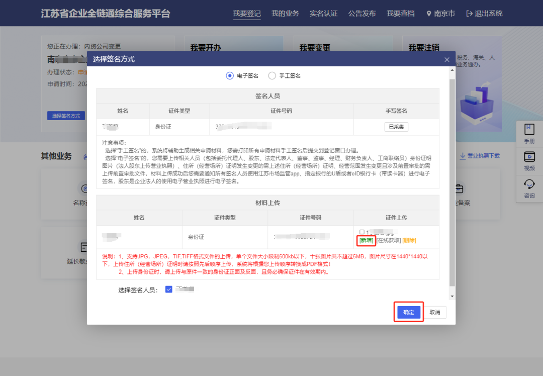
Task: Switch to the 我的业务 menu
Action: coord(285,13)
